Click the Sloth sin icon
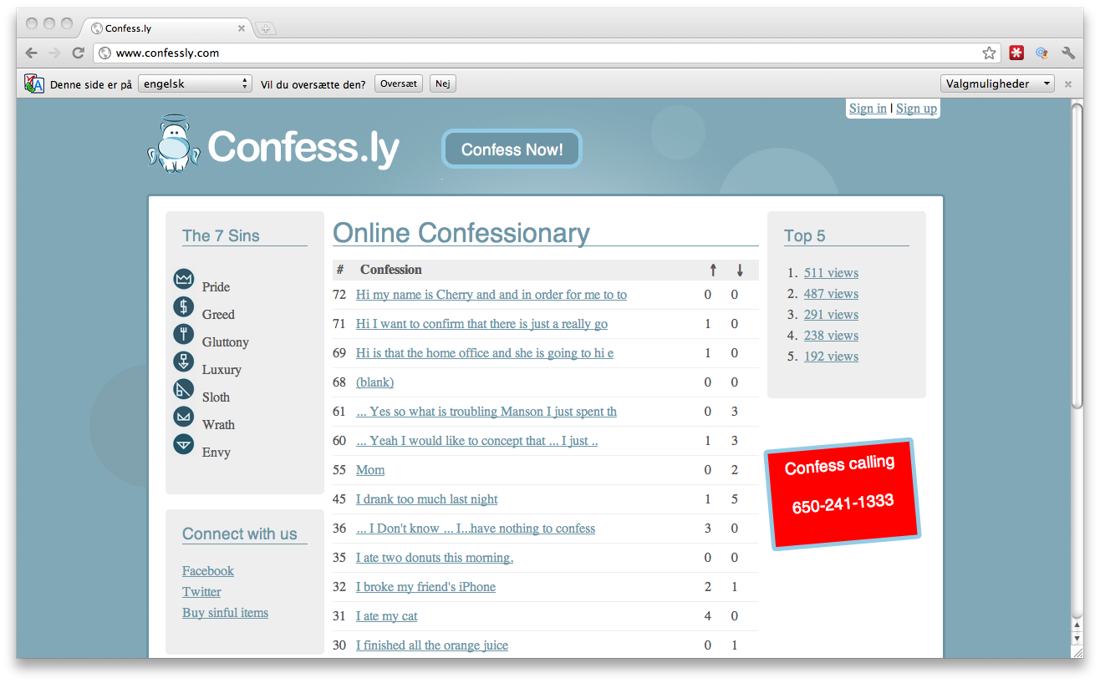The height and width of the screenshot is (683, 1100). point(183,389)
